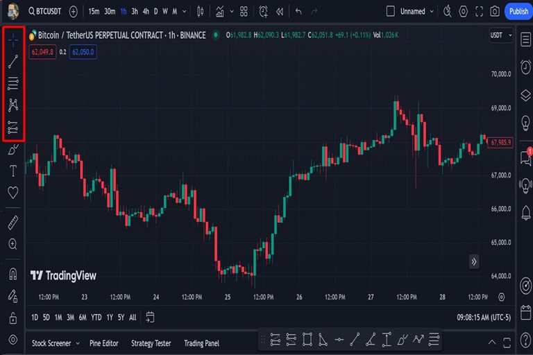Create a new alert from toolbar
This screenshot has width=533, height=355.
click(264, 12)
